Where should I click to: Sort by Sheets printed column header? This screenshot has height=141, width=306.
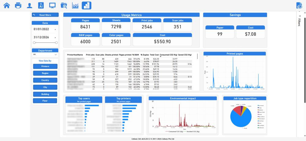pyautogui.click(x=112, y=55)
